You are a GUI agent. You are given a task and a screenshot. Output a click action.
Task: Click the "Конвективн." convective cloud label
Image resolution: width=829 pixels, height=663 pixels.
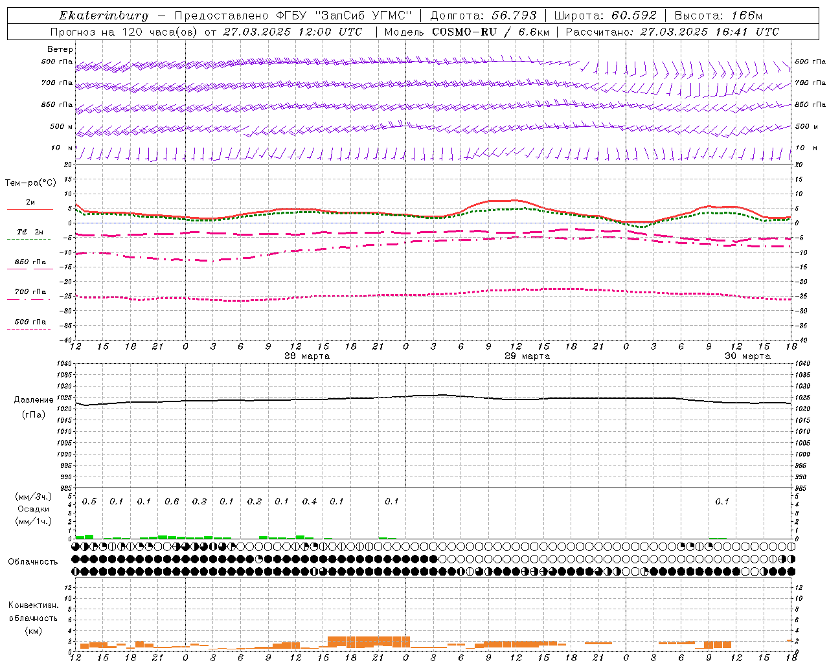(x=33, y=605)
